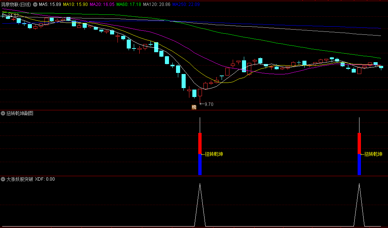
Task: Click the 扭转乾坤副图 indicator name
Action: click(x=20, y=113)
